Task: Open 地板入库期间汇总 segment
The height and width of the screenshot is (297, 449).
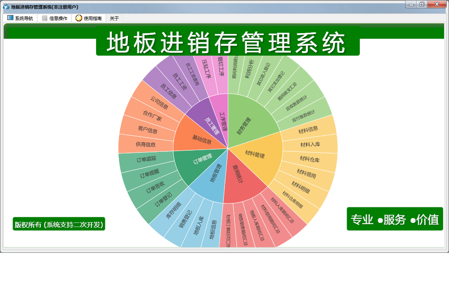Action: [x=257, y=225]
